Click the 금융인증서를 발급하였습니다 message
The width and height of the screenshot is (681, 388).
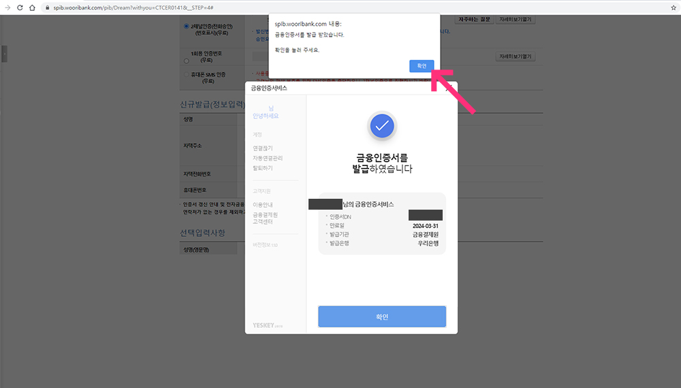pos(382,163)
